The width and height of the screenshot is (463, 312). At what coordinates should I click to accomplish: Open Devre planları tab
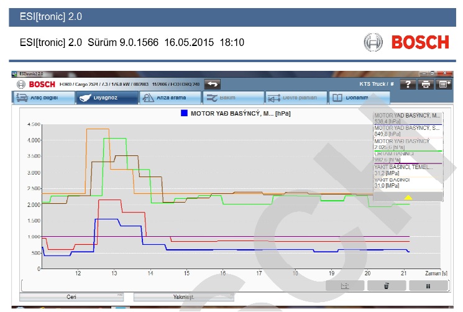point(296,98)
